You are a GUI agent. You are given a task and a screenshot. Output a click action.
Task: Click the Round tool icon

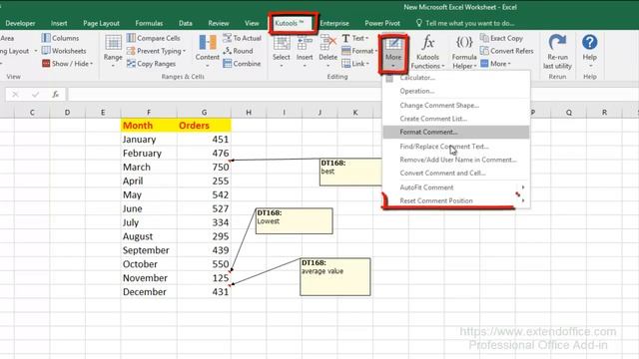[227, 51]
